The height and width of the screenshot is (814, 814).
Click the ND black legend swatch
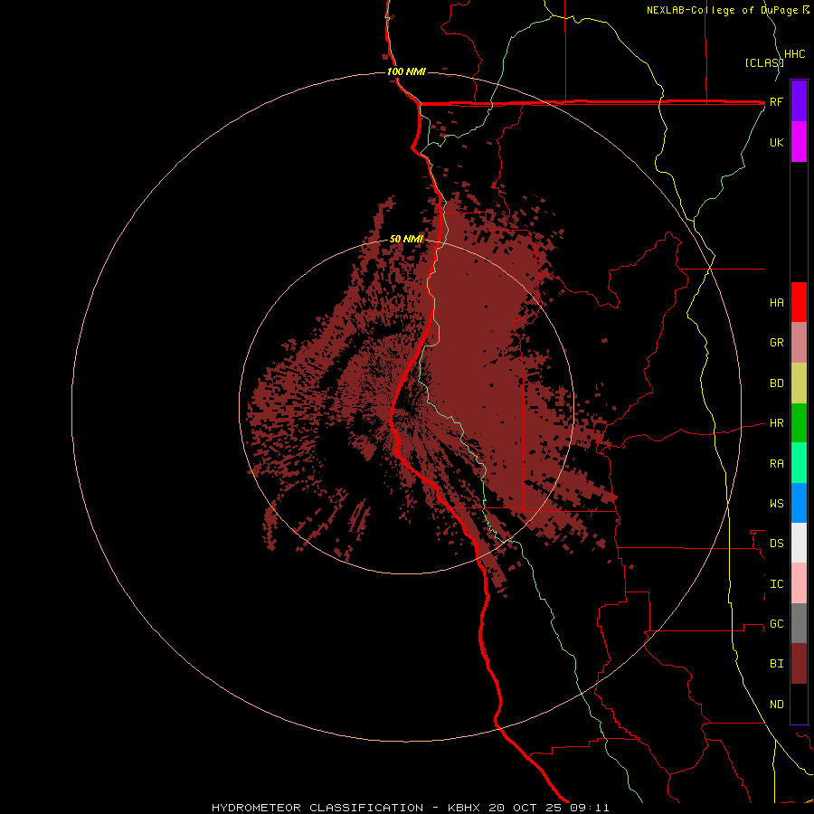pos(799,704)
